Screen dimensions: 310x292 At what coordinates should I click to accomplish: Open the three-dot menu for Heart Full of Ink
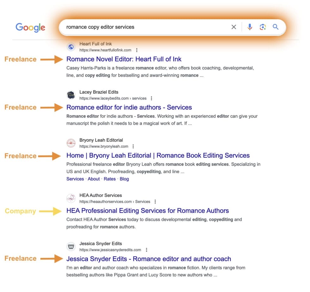(136, 50)
